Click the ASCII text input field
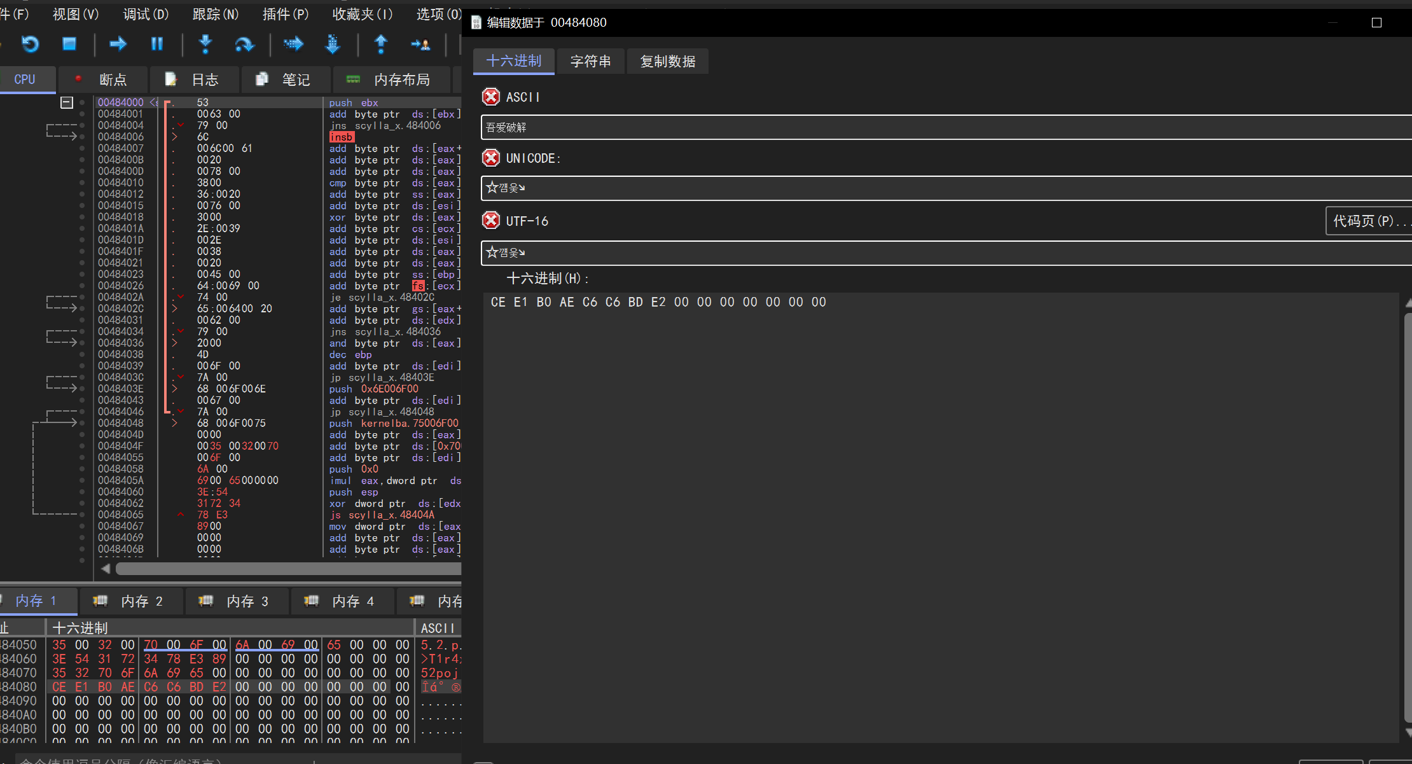Viewport: 1412px width, 764px height. click(946, 127)
